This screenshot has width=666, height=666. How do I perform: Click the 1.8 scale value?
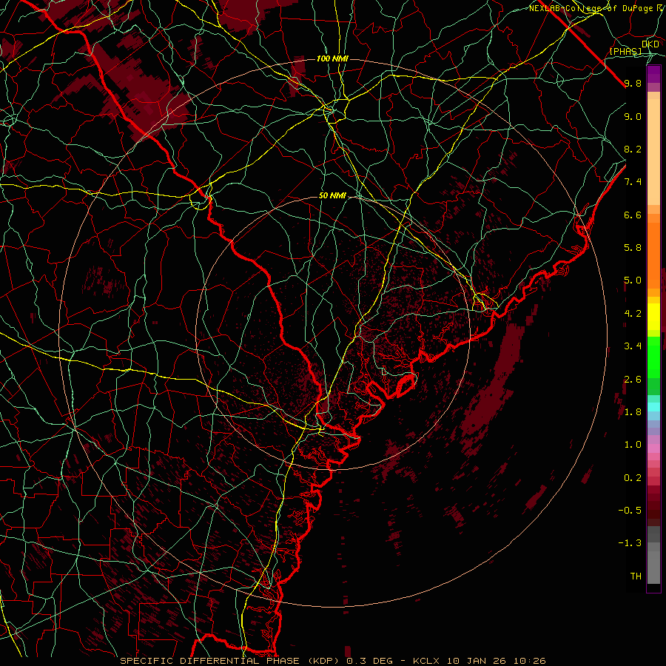click(x=633, y=412)
